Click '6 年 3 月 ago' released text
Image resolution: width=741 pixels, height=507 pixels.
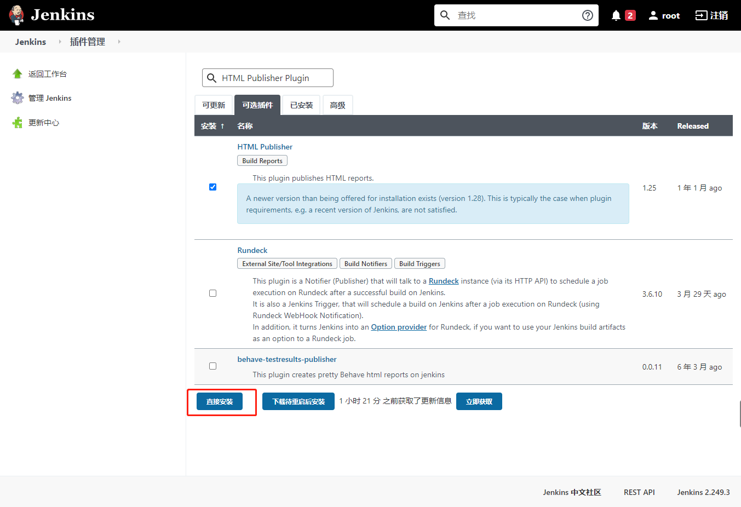coord(699,367)
